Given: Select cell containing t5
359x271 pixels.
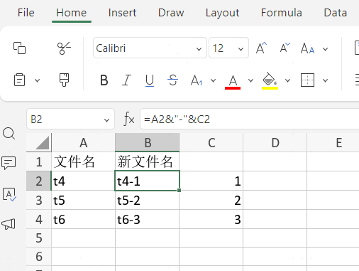Looking at the screenshot, I should point(83,200).
